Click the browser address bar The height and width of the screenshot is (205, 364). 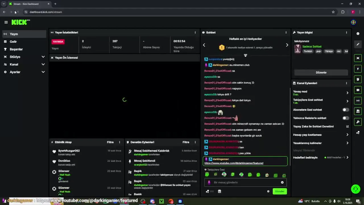pos(179,12)
